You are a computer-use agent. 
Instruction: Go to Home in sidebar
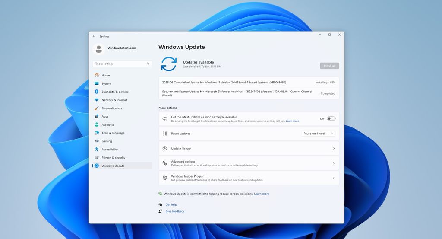pos(122,75)
